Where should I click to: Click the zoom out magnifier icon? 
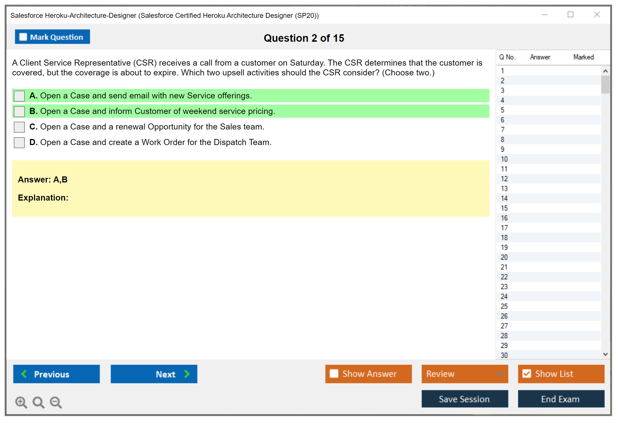[x=56, y=402]
